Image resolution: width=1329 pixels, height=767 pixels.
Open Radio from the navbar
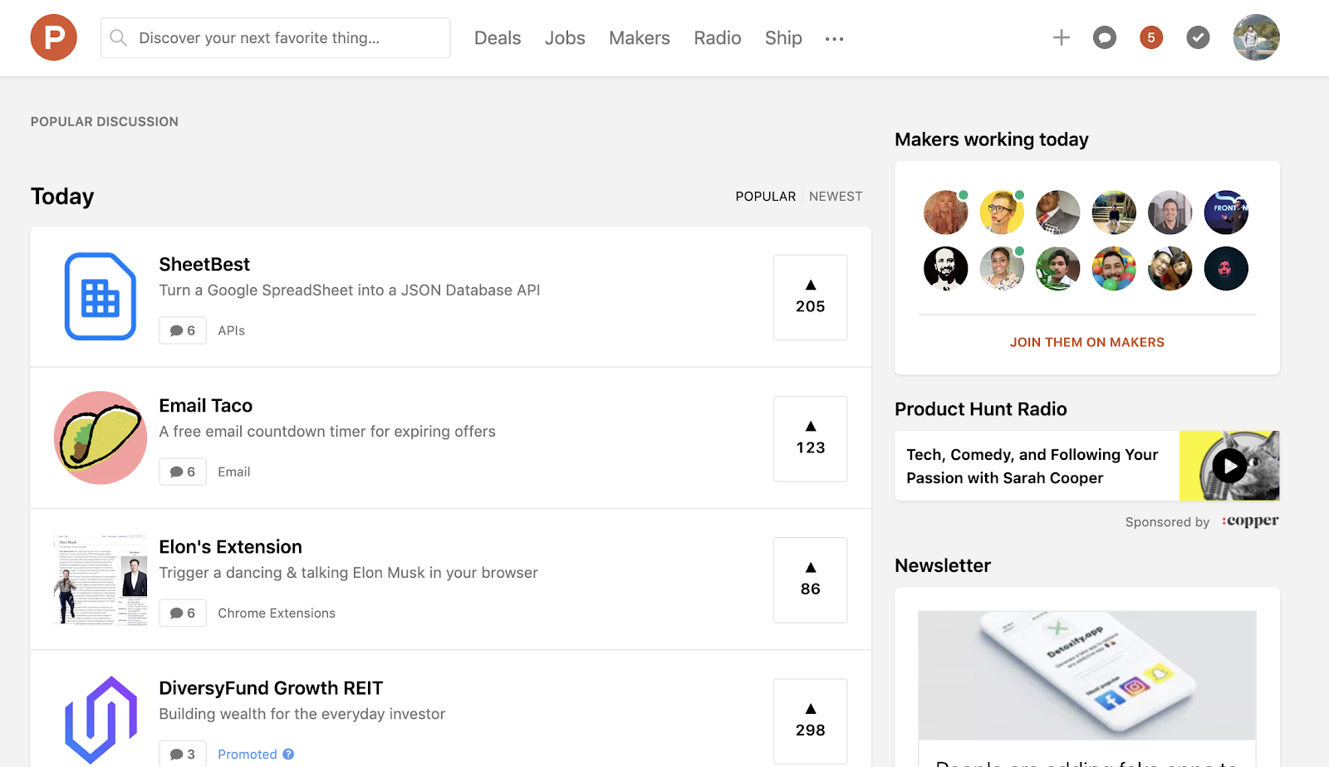pyautogui.click(x=718, y=38)
